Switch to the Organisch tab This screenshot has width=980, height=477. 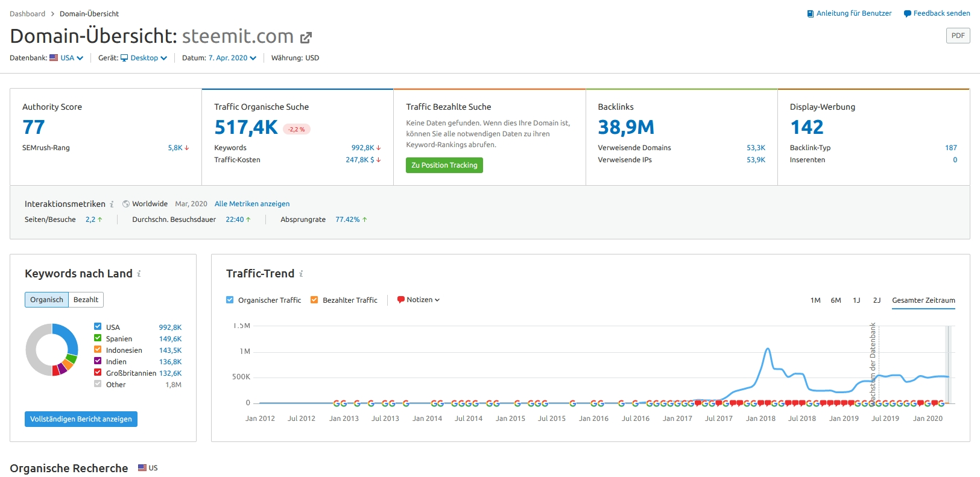(46, 300)
